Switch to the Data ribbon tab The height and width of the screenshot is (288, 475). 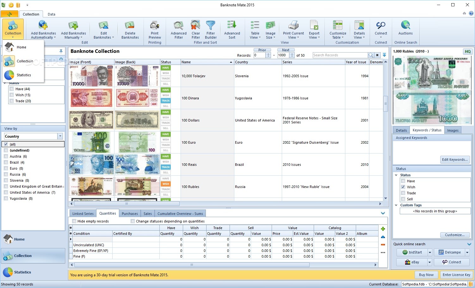click(x=52, y=14)
